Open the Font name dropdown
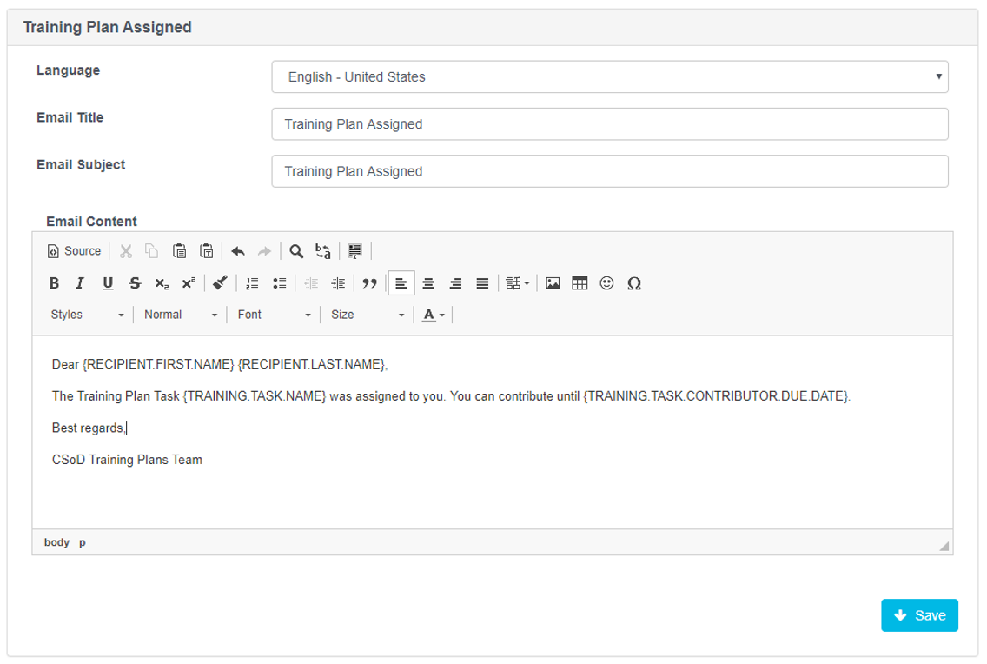This screenshot has width=987, height=664. click(x=274, y=315)
